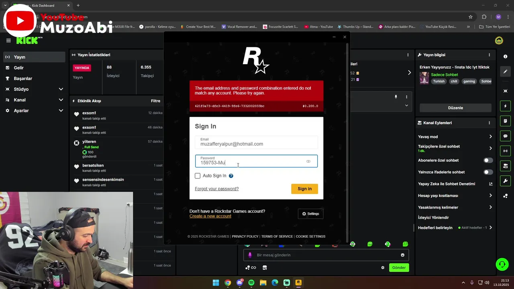Open the info icon in right rail
Viewport: 514px width, 289px height.
click(505, 57)
